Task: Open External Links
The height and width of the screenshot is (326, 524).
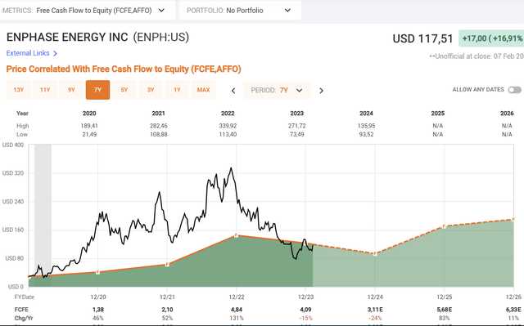Action: click(x=28, y=53)
